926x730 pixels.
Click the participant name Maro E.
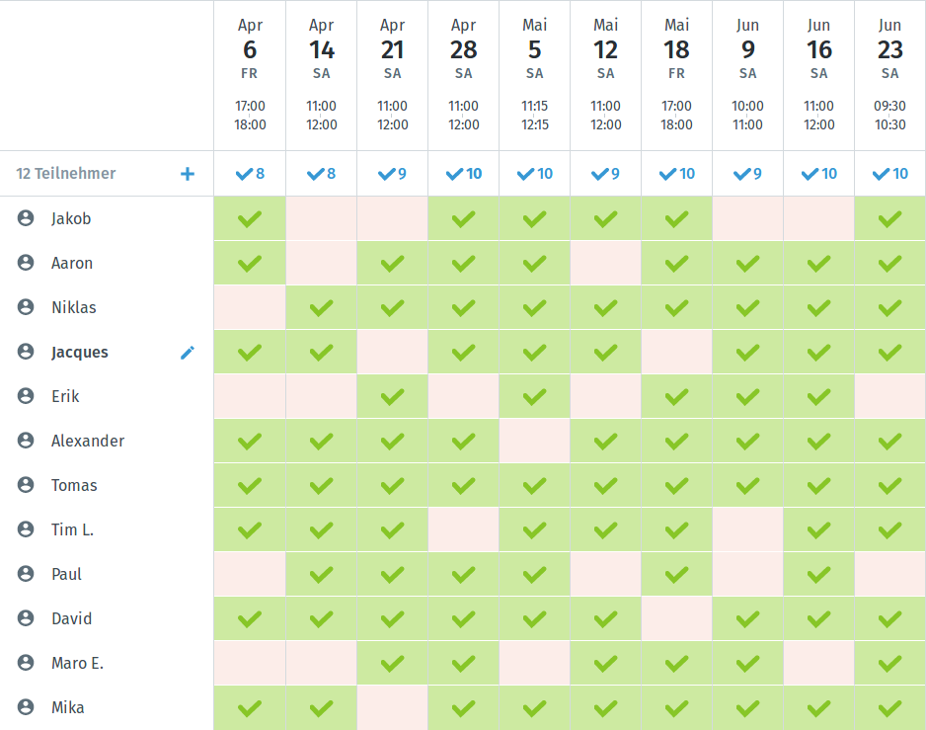tap(77, 663)
